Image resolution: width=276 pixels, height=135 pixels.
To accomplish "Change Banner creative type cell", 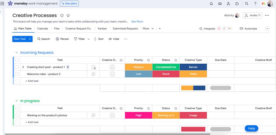I will pyautogui.click(x=193, y=67).
